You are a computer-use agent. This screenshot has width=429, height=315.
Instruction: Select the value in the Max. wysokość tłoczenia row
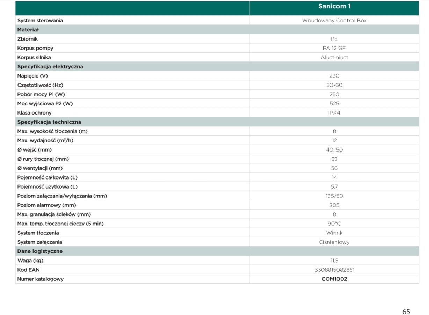point(334,131)
